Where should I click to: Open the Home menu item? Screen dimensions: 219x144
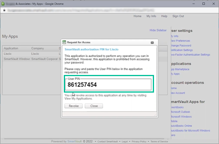137,16
